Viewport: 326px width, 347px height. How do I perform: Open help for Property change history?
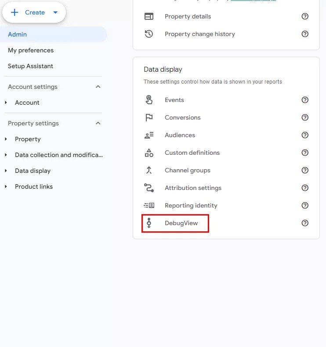[305, 34]
